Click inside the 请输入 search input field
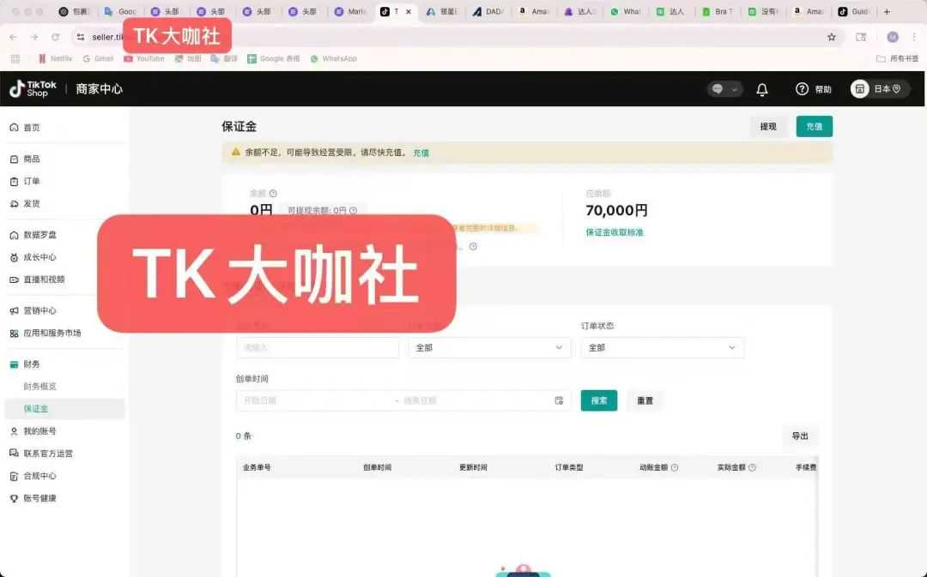This screenshot has height=577, width=927. [x=318, y=347]
